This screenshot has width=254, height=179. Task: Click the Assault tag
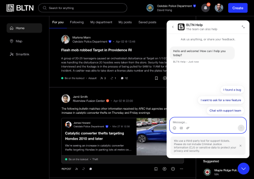[x=93, y=78]
